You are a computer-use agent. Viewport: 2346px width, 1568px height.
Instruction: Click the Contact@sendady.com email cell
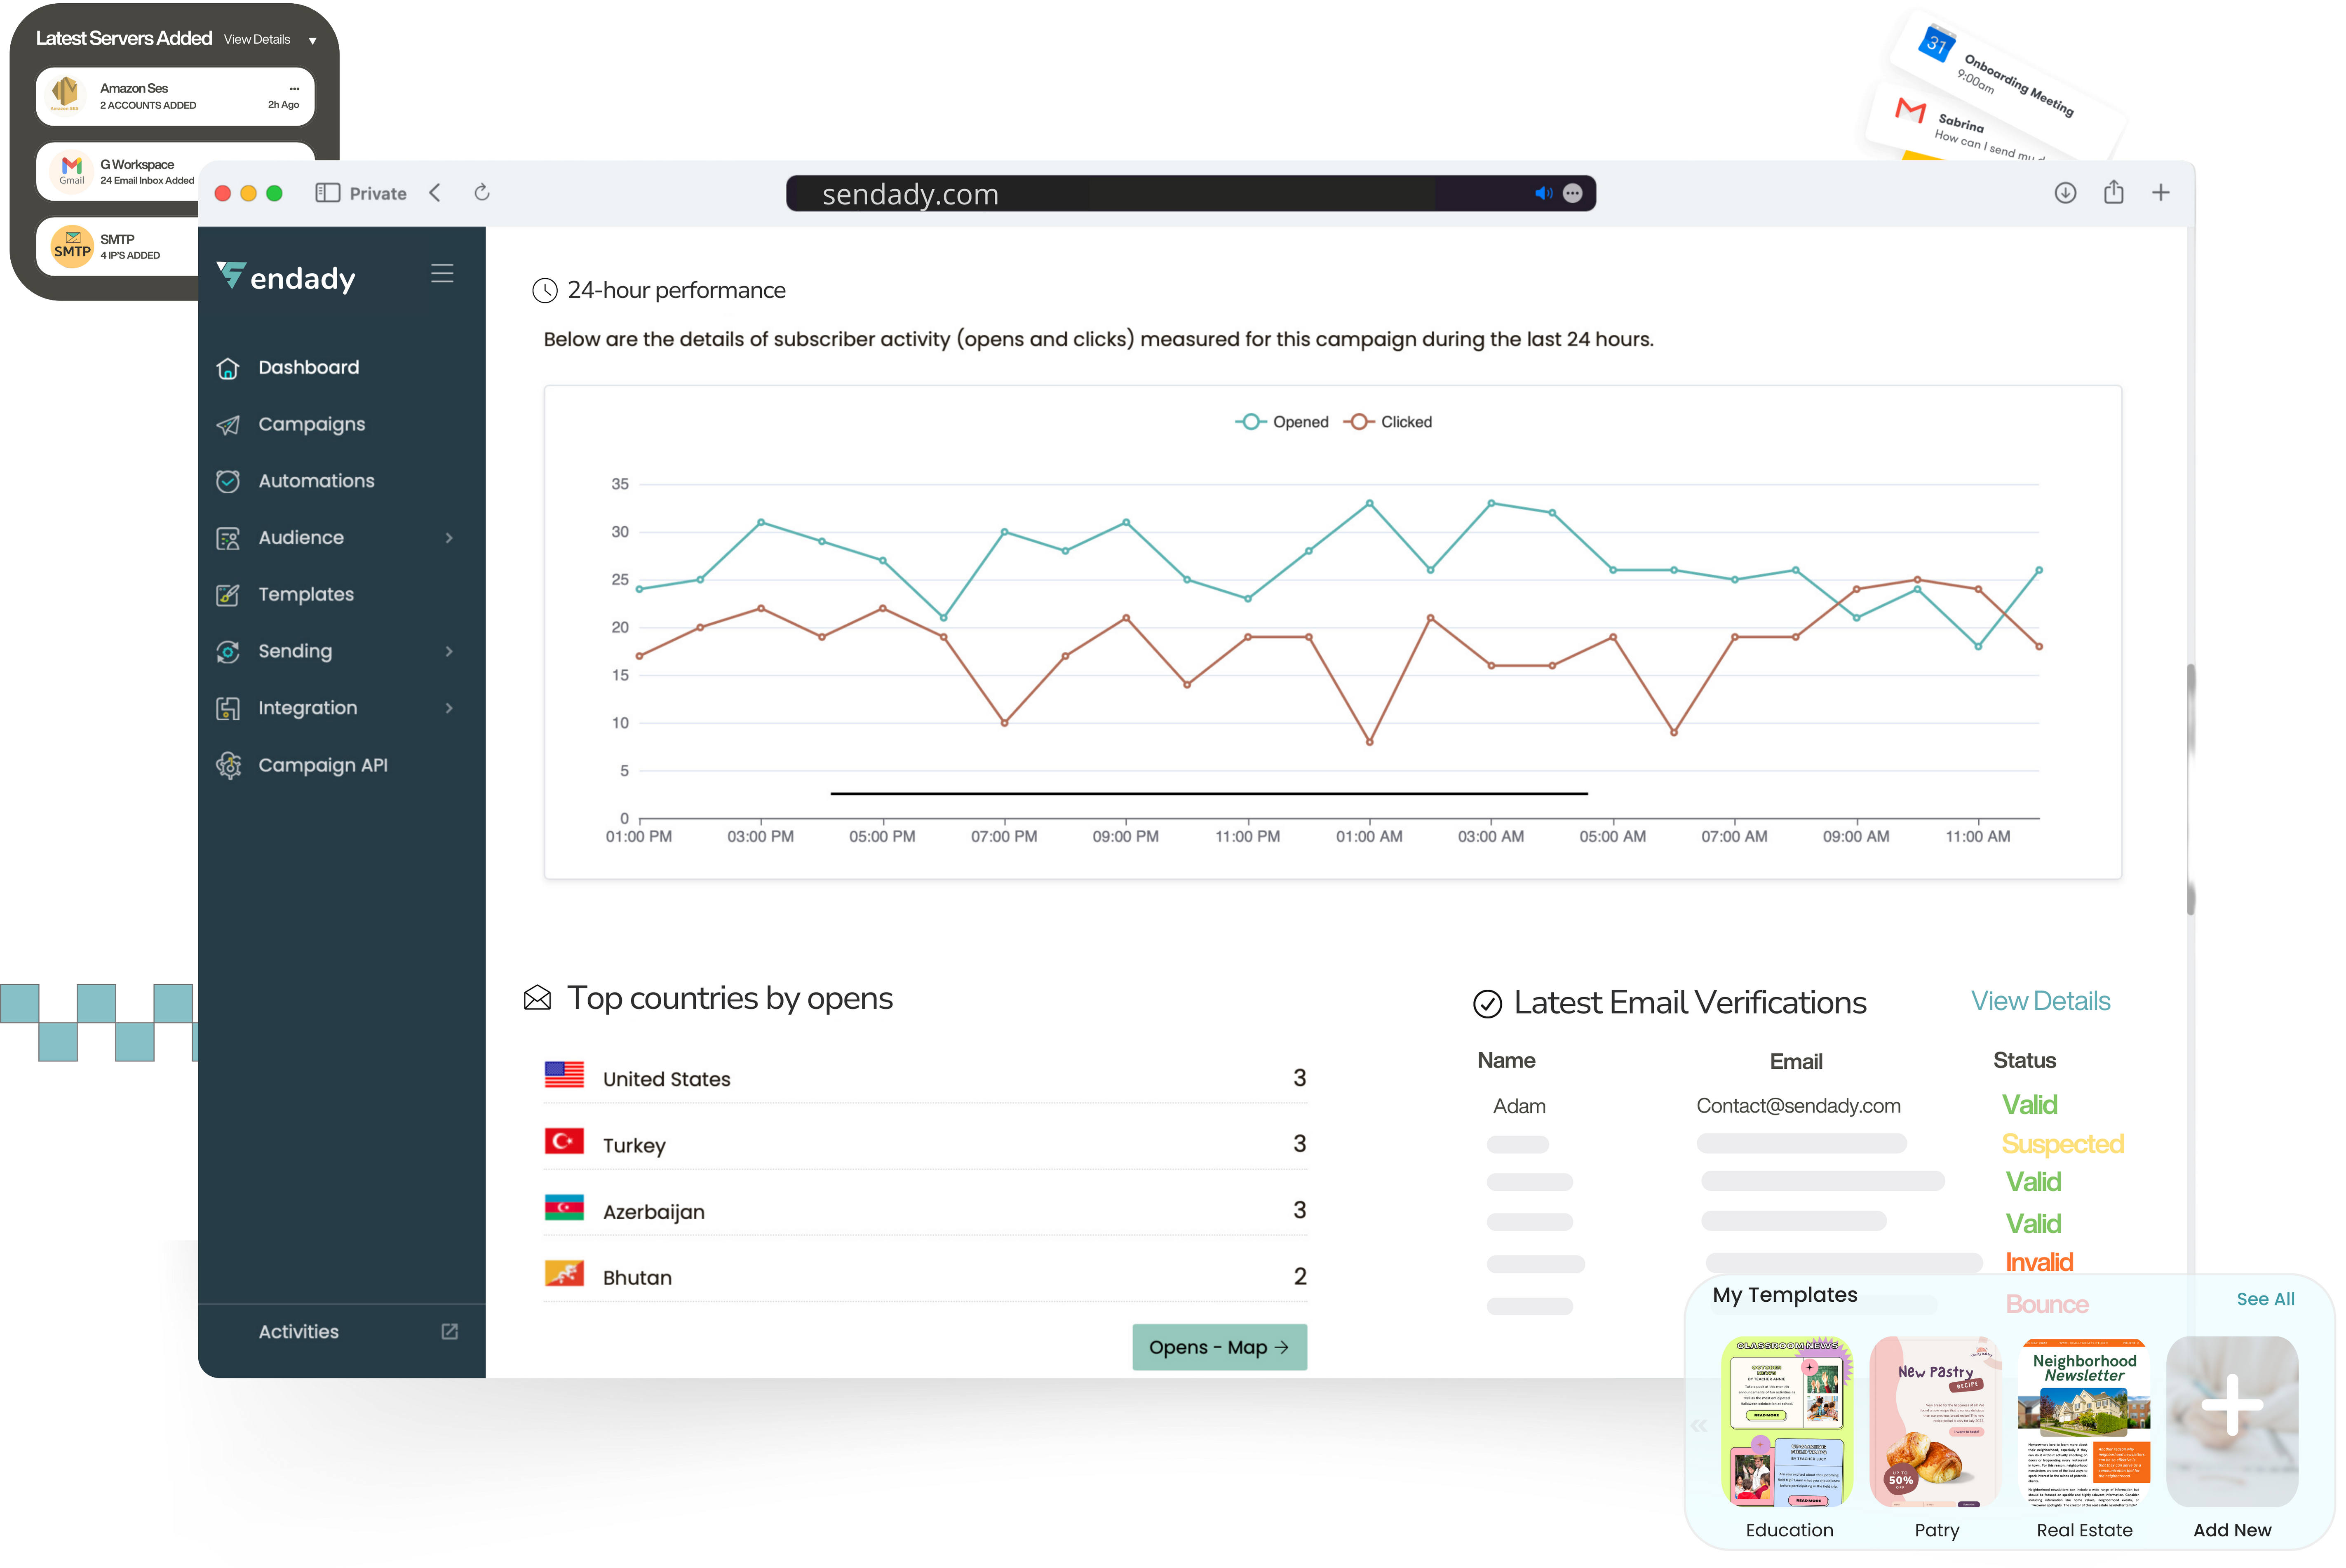[1798, 1105]
